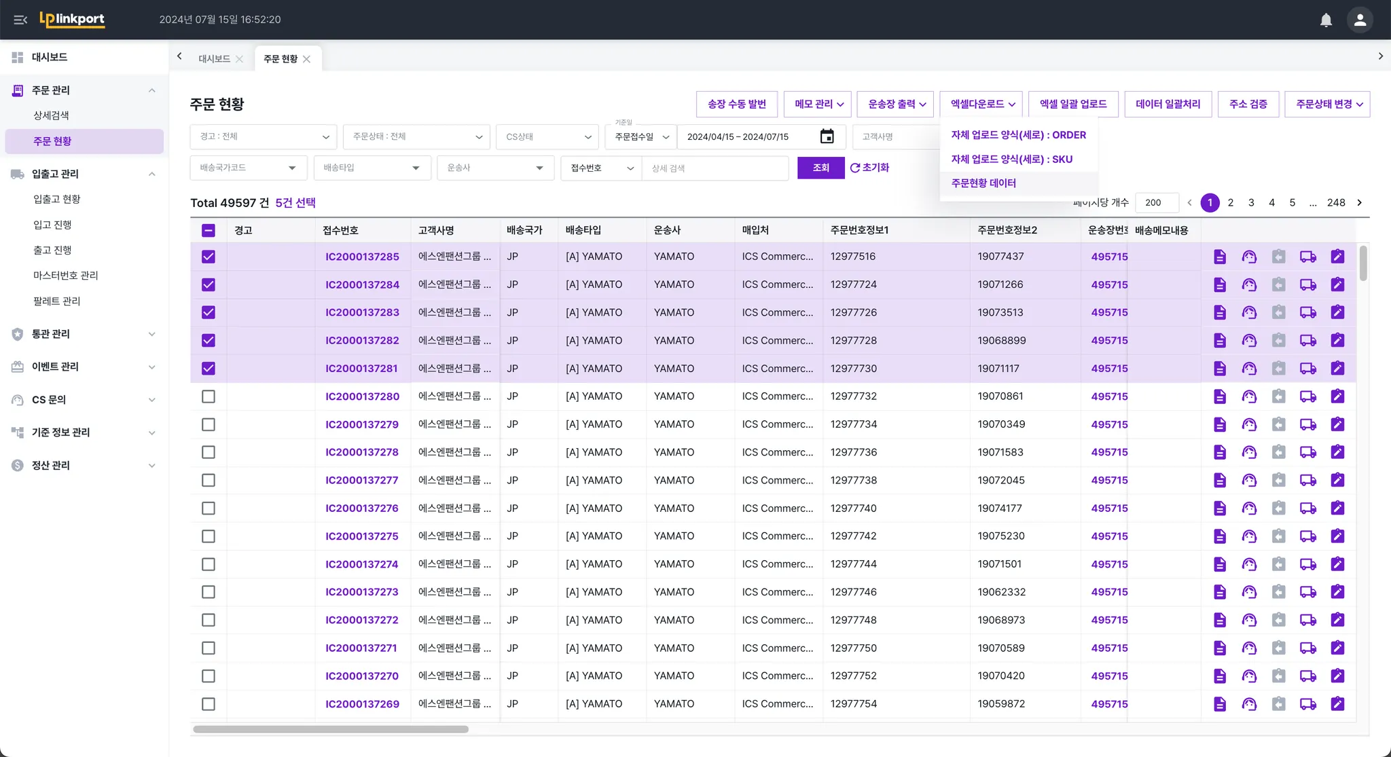Open the 주문상태 : 전체 dropdown

coord(416,136)
